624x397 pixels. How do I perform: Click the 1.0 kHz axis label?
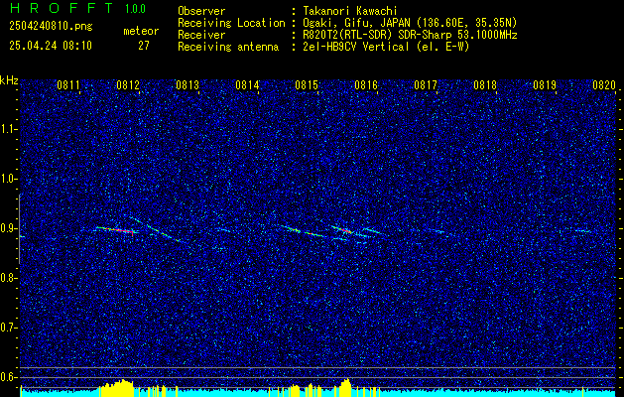(9, 179)
